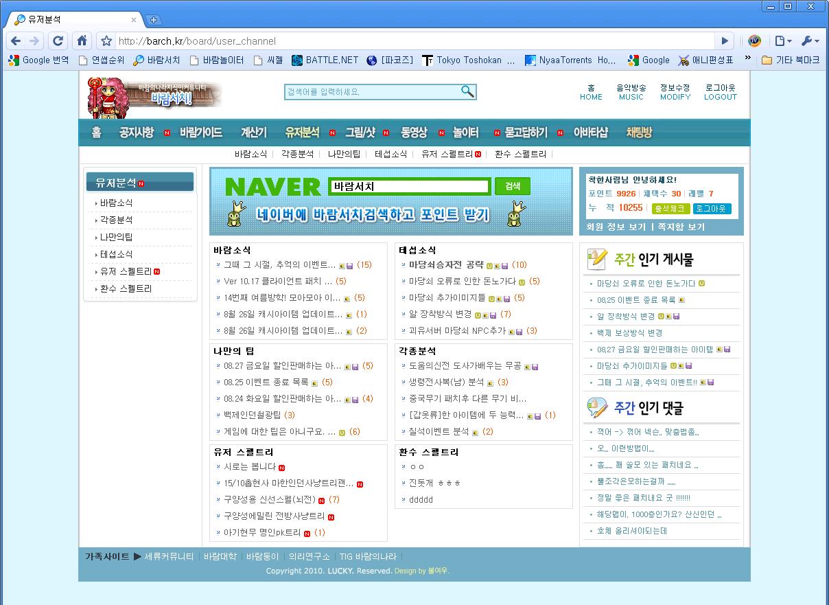829x605 pixels.
Task: Open the page menu dropdown
Action: click(x=783, y=41)
